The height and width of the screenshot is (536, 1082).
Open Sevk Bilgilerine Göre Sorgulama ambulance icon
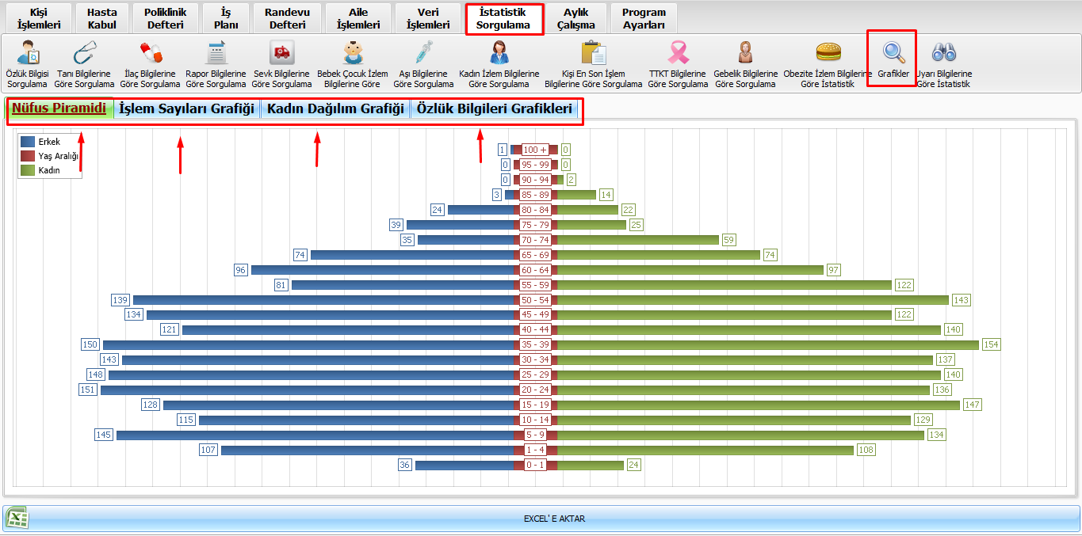[x=281, y=54]
